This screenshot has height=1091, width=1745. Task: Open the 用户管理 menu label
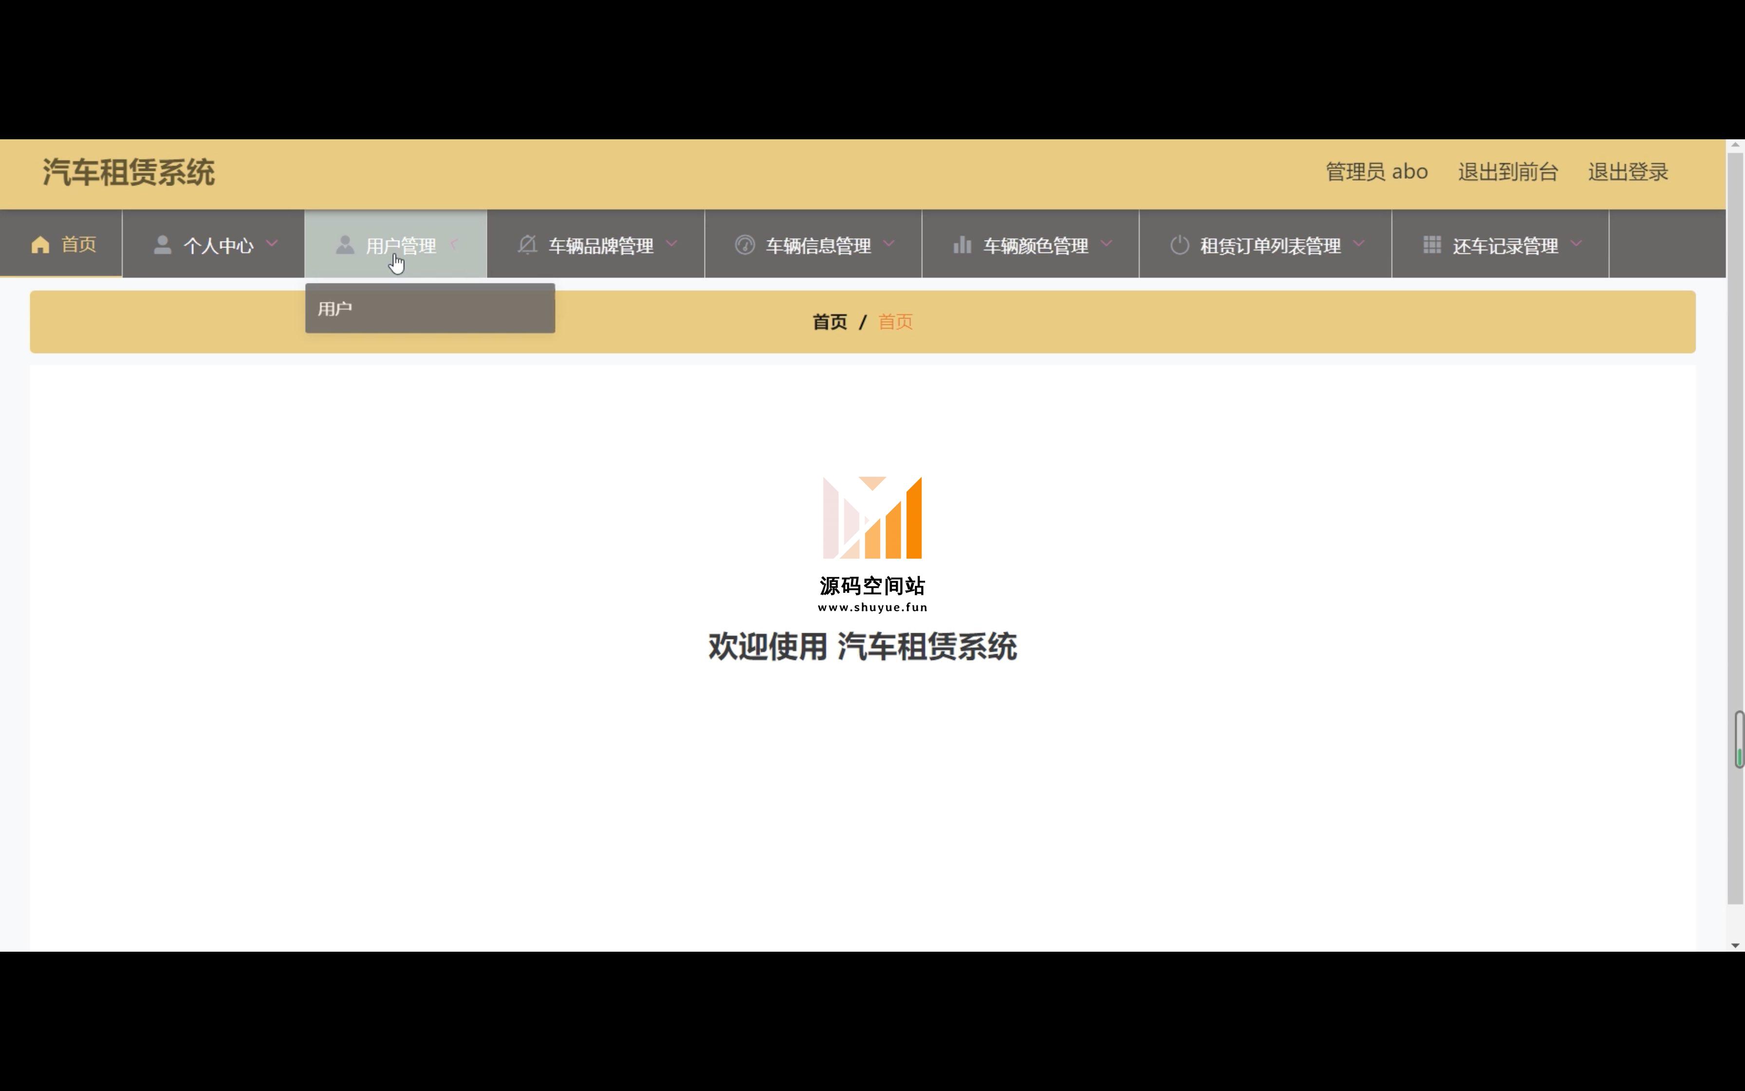click(401, 246)
